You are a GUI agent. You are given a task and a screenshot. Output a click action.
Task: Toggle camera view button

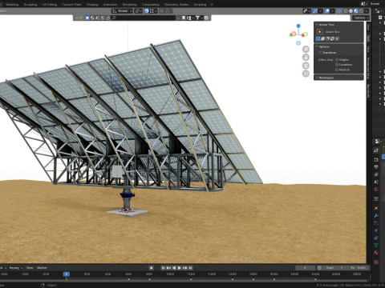[306, 66]
